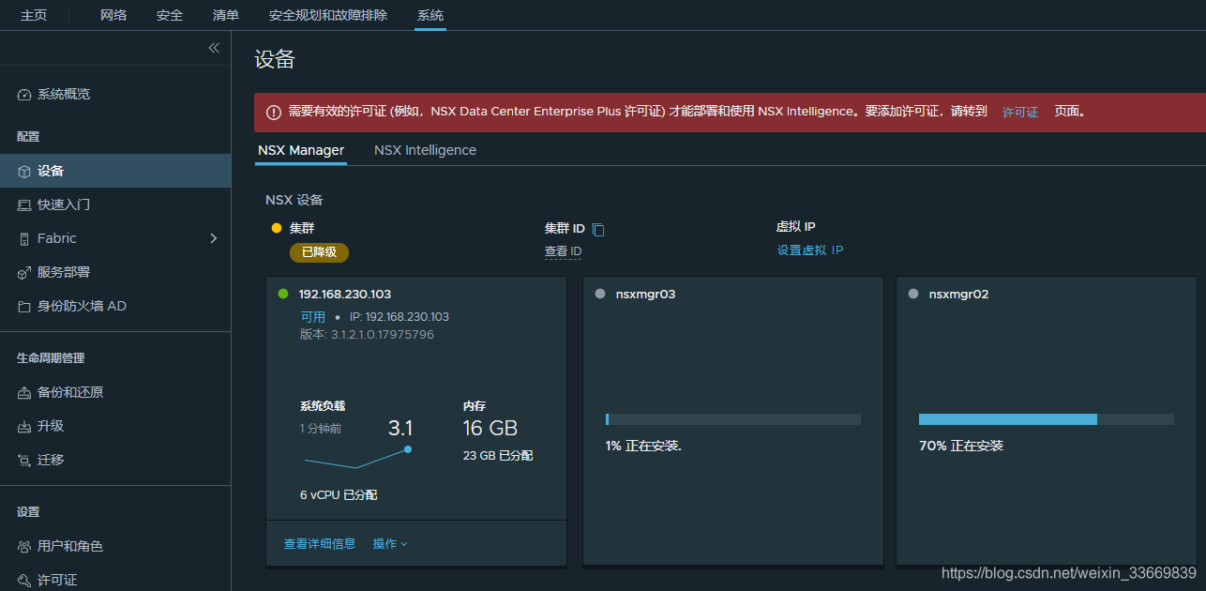Click the 23 GB 已分配 text

[x=498, y=455]
